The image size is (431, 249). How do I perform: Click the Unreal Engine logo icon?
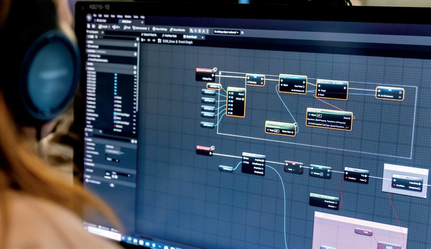[89, 18]
